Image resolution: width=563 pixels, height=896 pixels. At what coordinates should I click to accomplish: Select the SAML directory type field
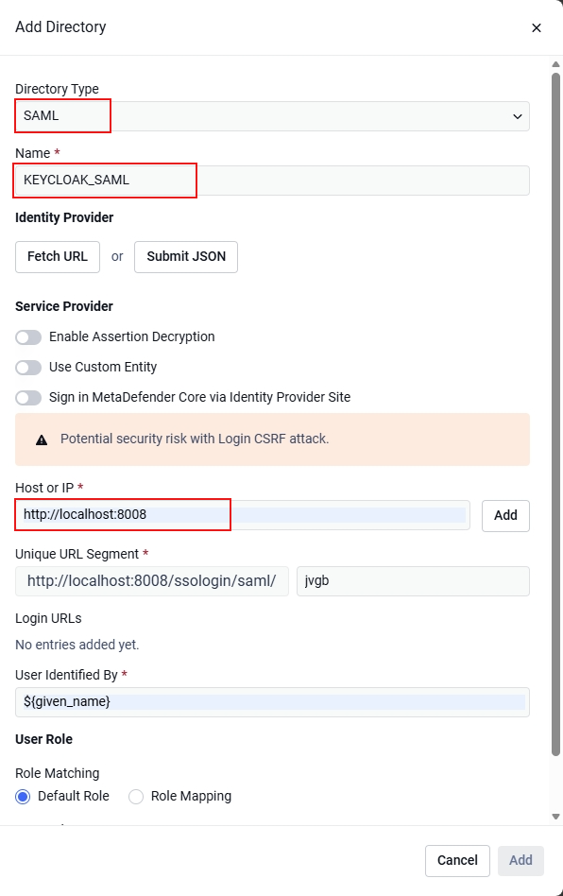point(272,116)
